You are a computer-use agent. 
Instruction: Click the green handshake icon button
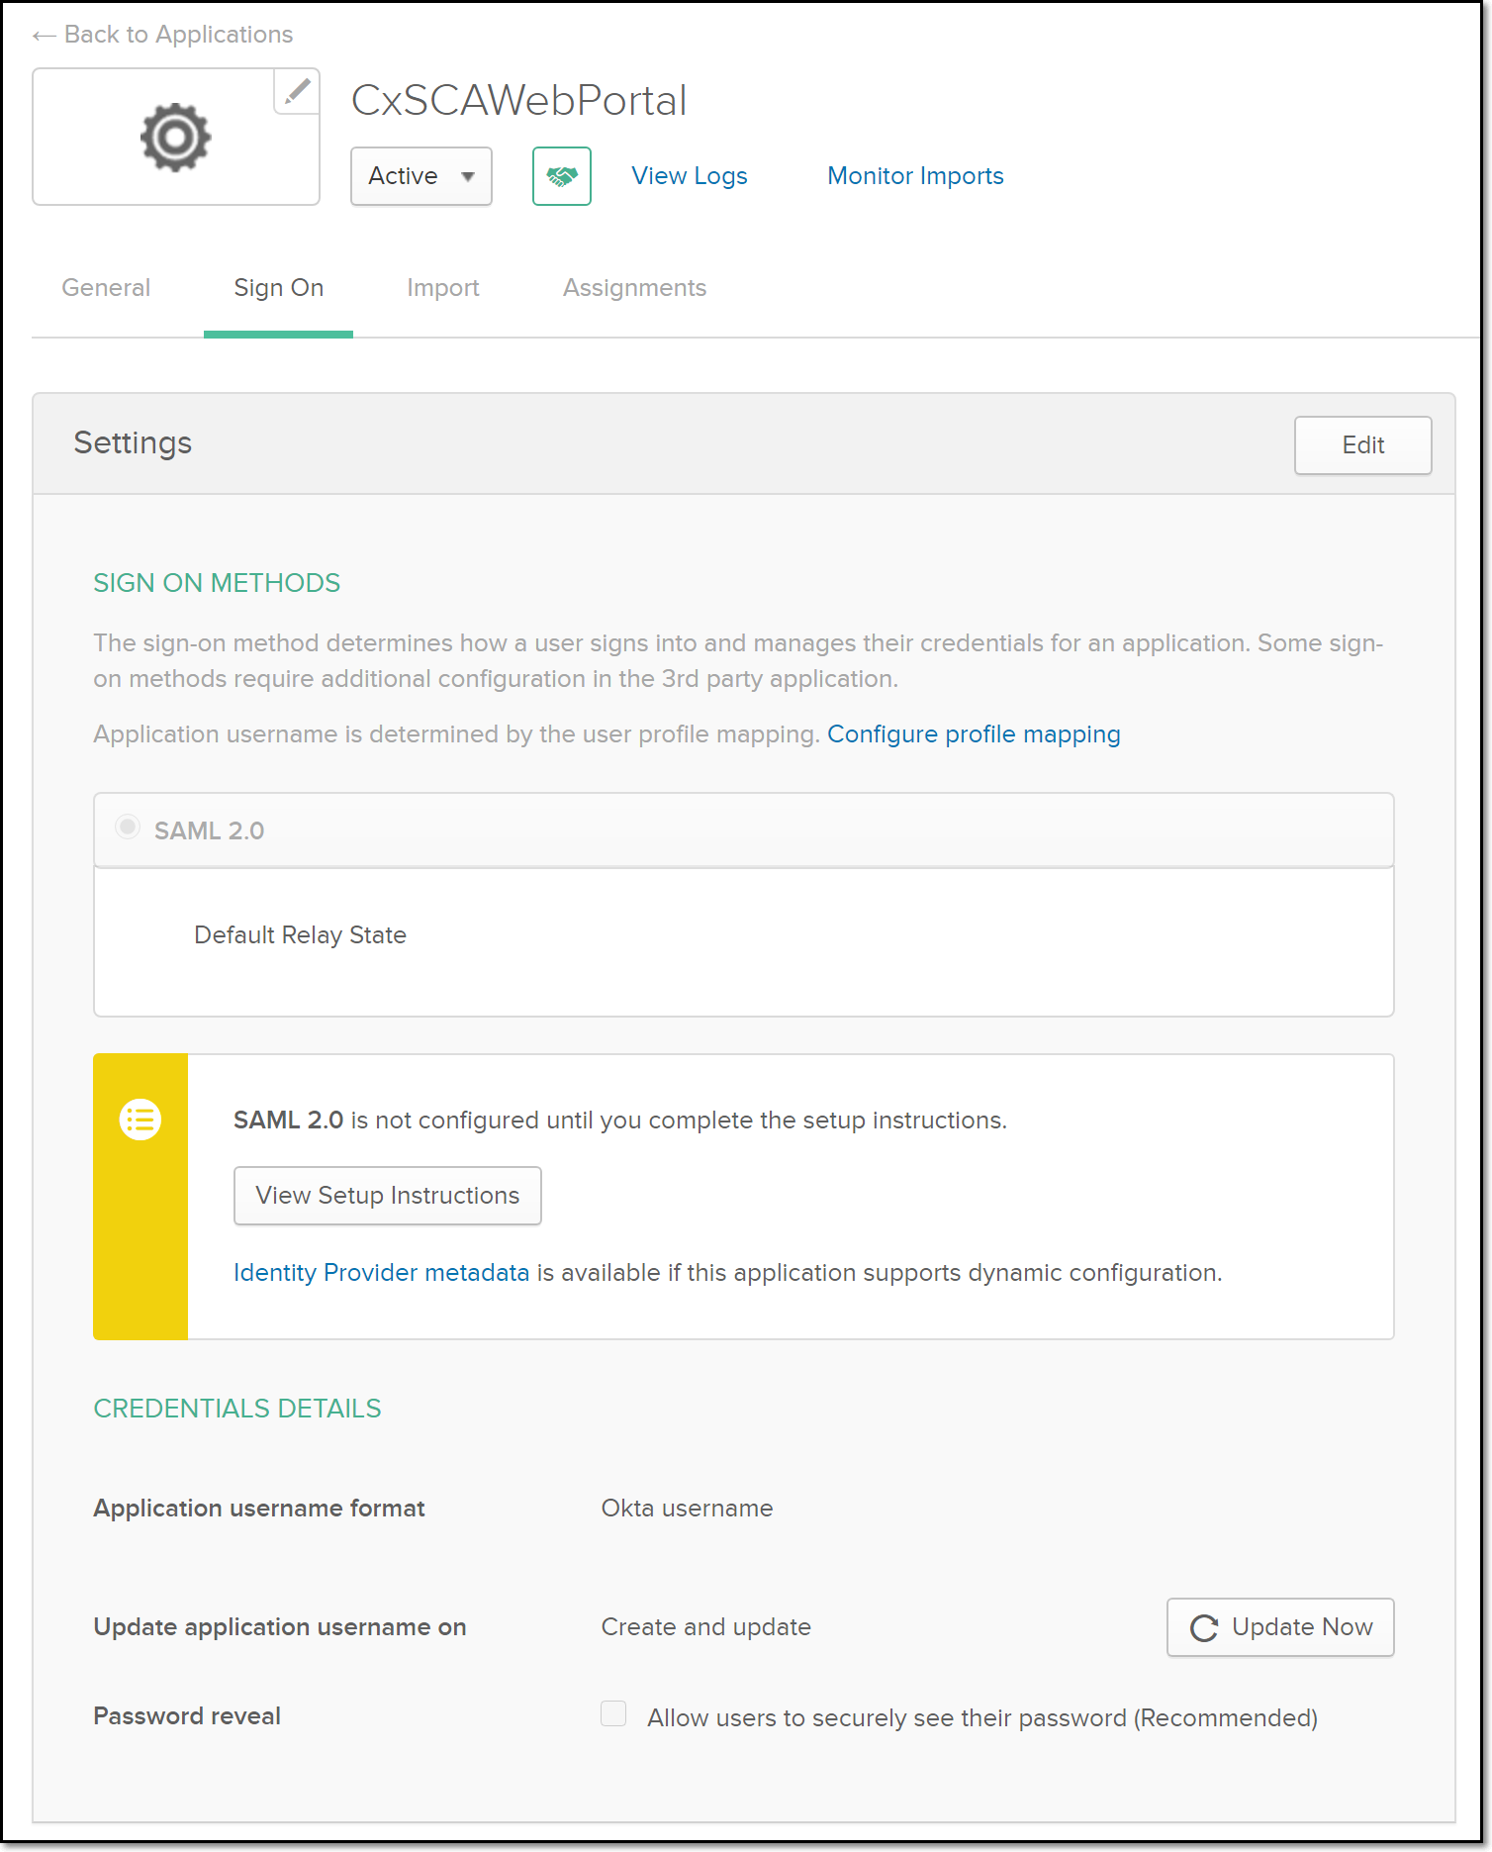561,176
